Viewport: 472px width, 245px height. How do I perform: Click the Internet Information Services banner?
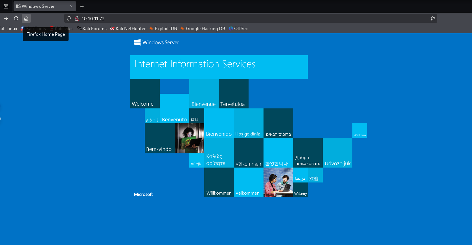pyautogui.click(x=219, y=67)
